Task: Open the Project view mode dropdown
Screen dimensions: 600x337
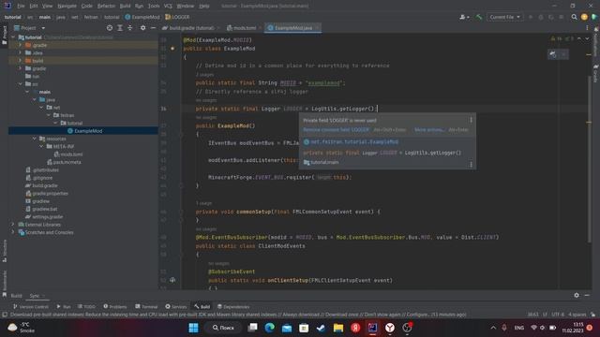Action: [30, 28]
